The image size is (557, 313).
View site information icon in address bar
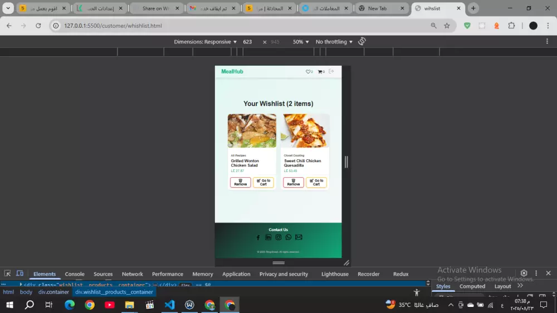pos(56,26)
